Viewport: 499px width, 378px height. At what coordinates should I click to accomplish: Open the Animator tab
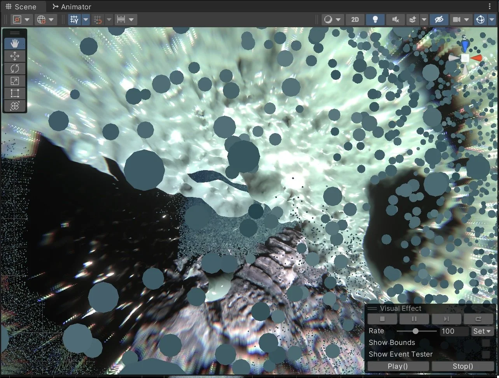point(72,7)
